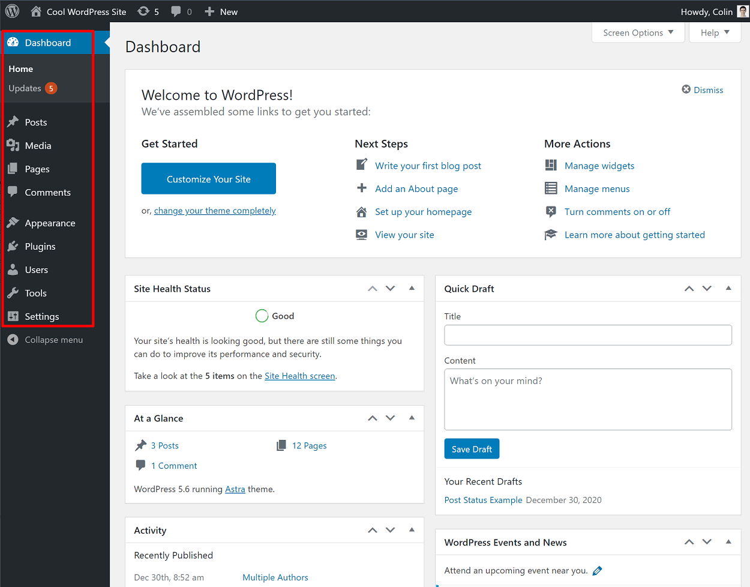
Task: Open the Help dropdown
Action: (715, 32)
